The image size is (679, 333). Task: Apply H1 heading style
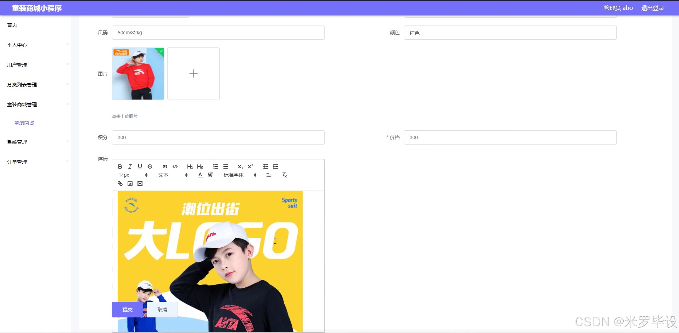(x=190, y=166)
